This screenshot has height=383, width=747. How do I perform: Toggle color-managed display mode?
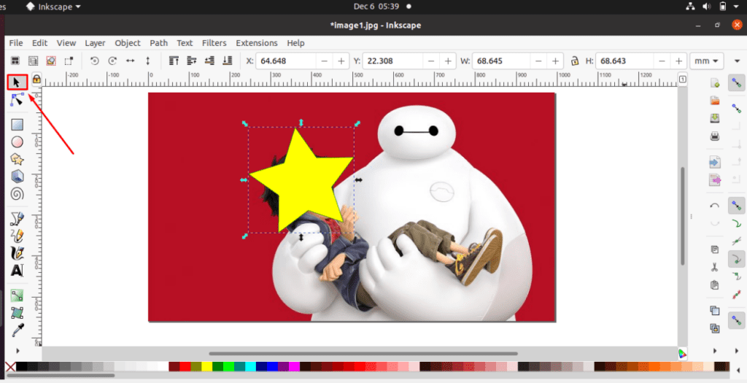[682, 353]
